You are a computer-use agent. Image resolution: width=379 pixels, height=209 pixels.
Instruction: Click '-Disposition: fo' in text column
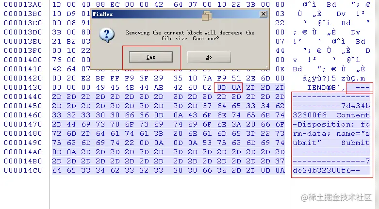(331, 125)
